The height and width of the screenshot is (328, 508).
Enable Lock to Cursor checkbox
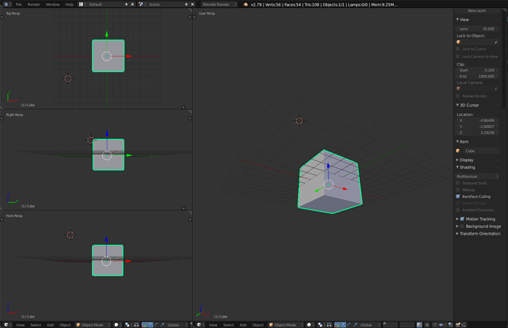pos(458,49)
